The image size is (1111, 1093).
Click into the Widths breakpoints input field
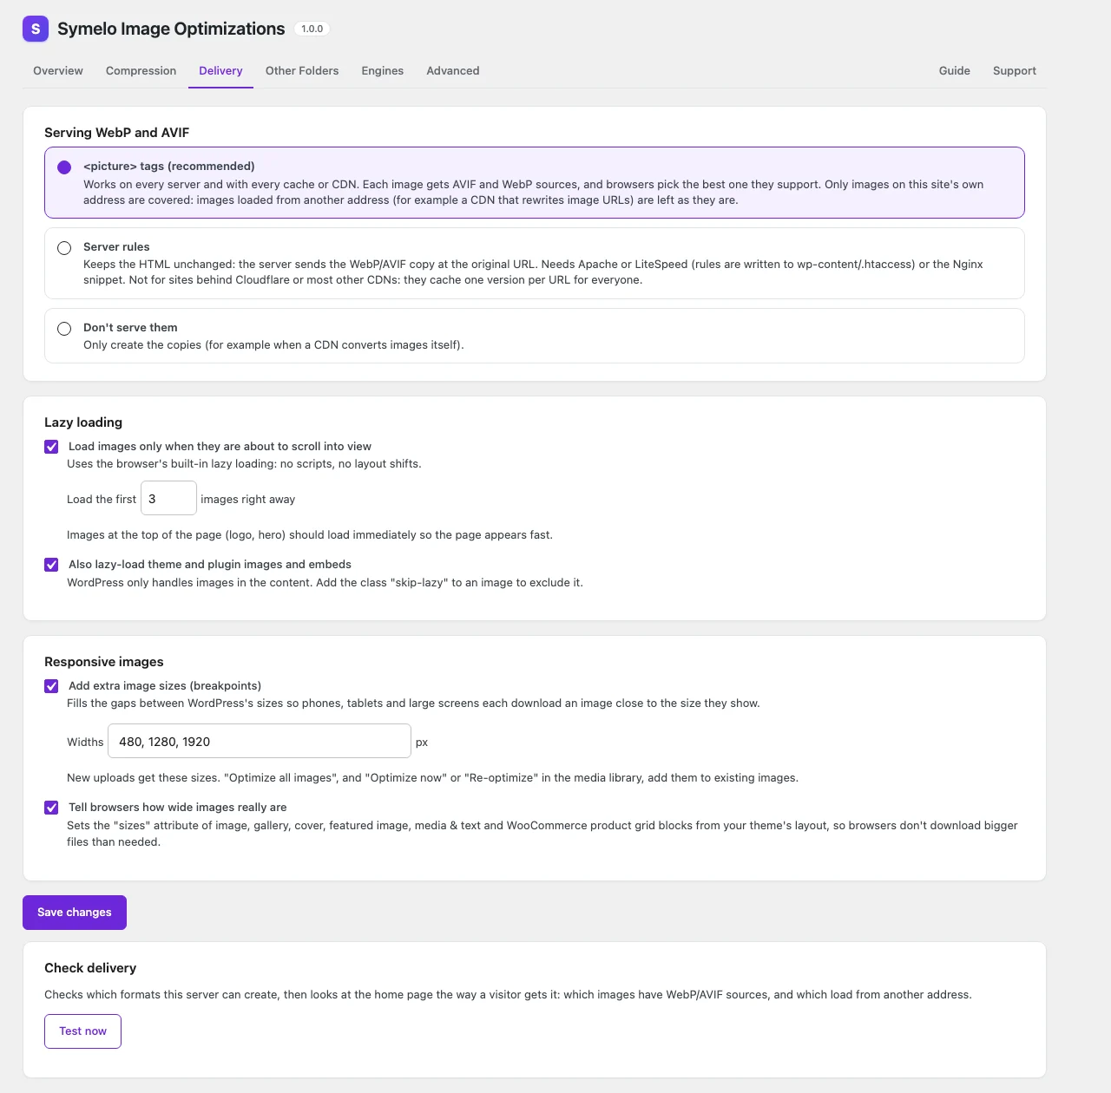point(260,742)
